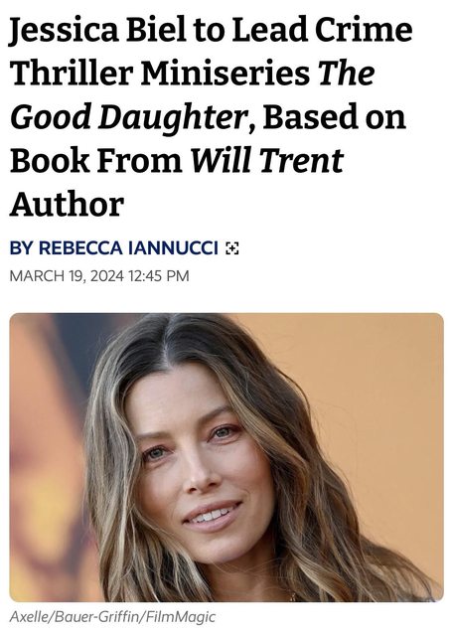
Task: Click italic "Will Trent" in the headline
Action: tap(267, 160)
